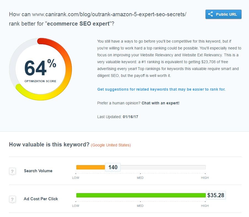Click How valuable is this keyword heading
249x217 pixels.
click(49, 144)
